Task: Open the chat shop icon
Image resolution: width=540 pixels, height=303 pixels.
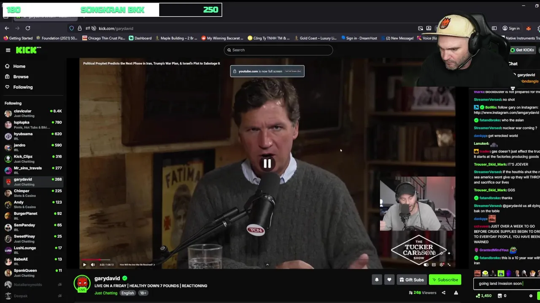Action: click(500, 296)
